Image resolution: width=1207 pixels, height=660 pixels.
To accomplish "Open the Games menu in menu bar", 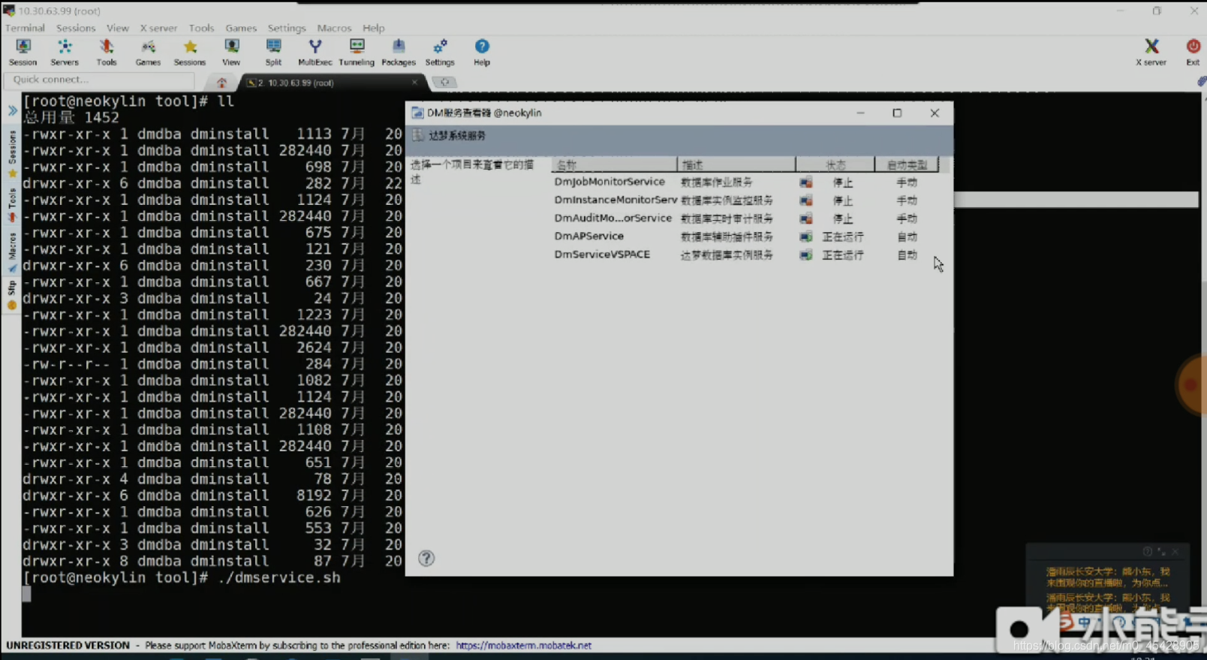I will point(241,28).
